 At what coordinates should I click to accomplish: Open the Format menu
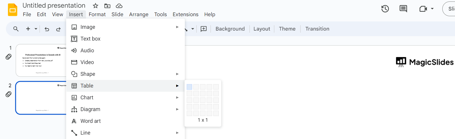pos(97,14)
